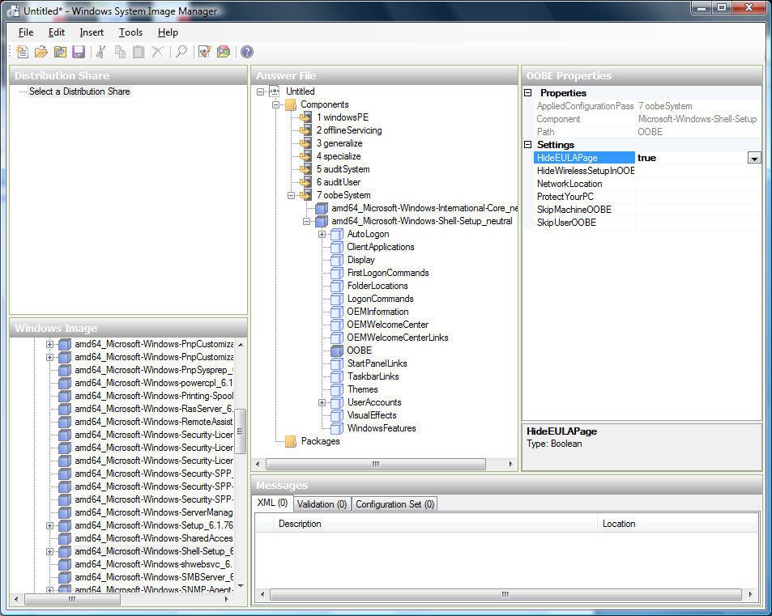772x616 pixels.
Task: Create a new answer file
Action: (x=22, y=51)
